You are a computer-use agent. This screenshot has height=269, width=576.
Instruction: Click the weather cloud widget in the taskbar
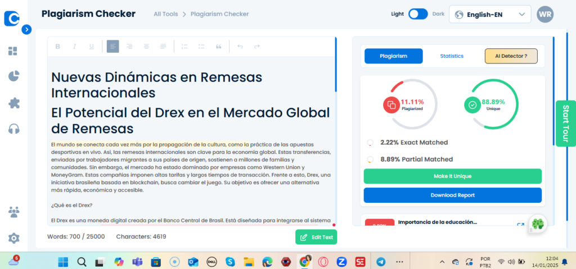[13, 261]
